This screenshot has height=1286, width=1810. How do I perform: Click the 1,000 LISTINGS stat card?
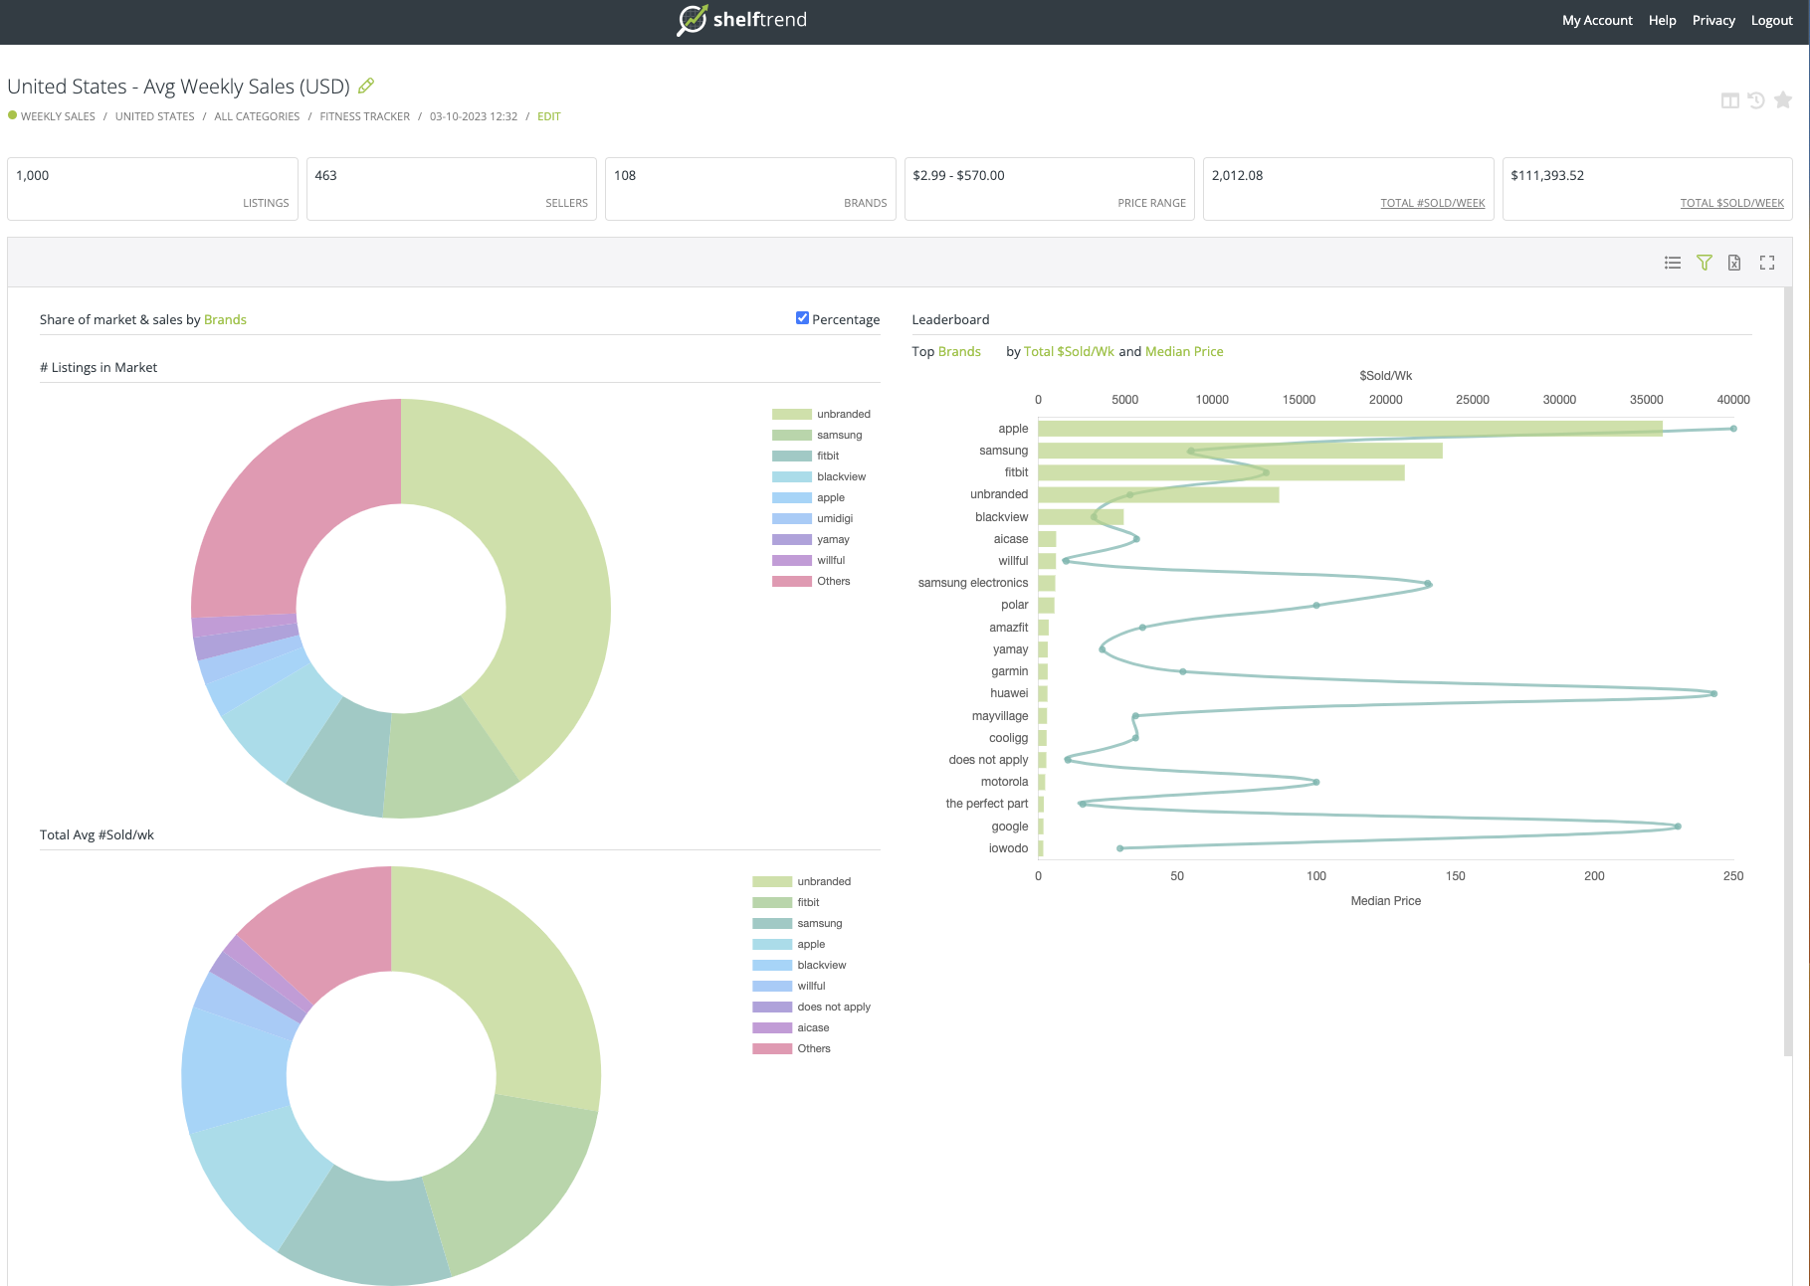tap(152, 189)
